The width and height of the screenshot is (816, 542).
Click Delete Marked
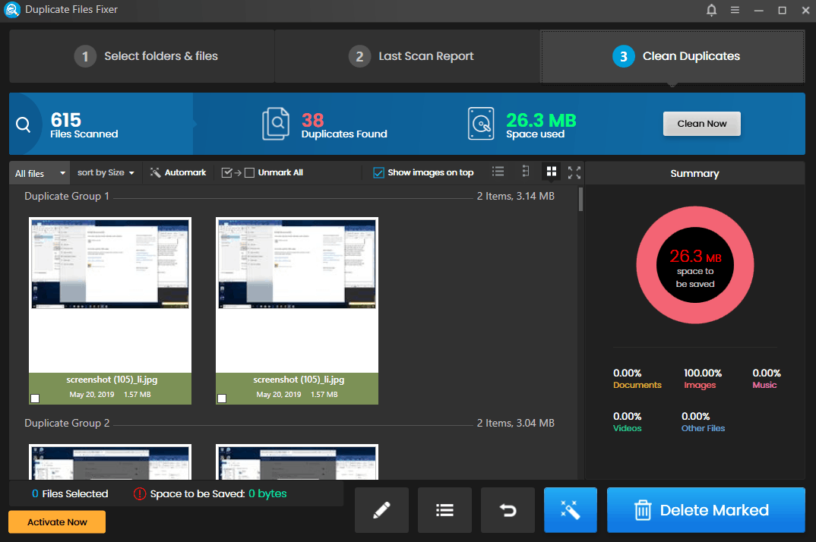[x=706, y=510]
